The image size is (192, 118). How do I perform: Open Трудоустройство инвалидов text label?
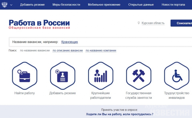pos(177,95)
